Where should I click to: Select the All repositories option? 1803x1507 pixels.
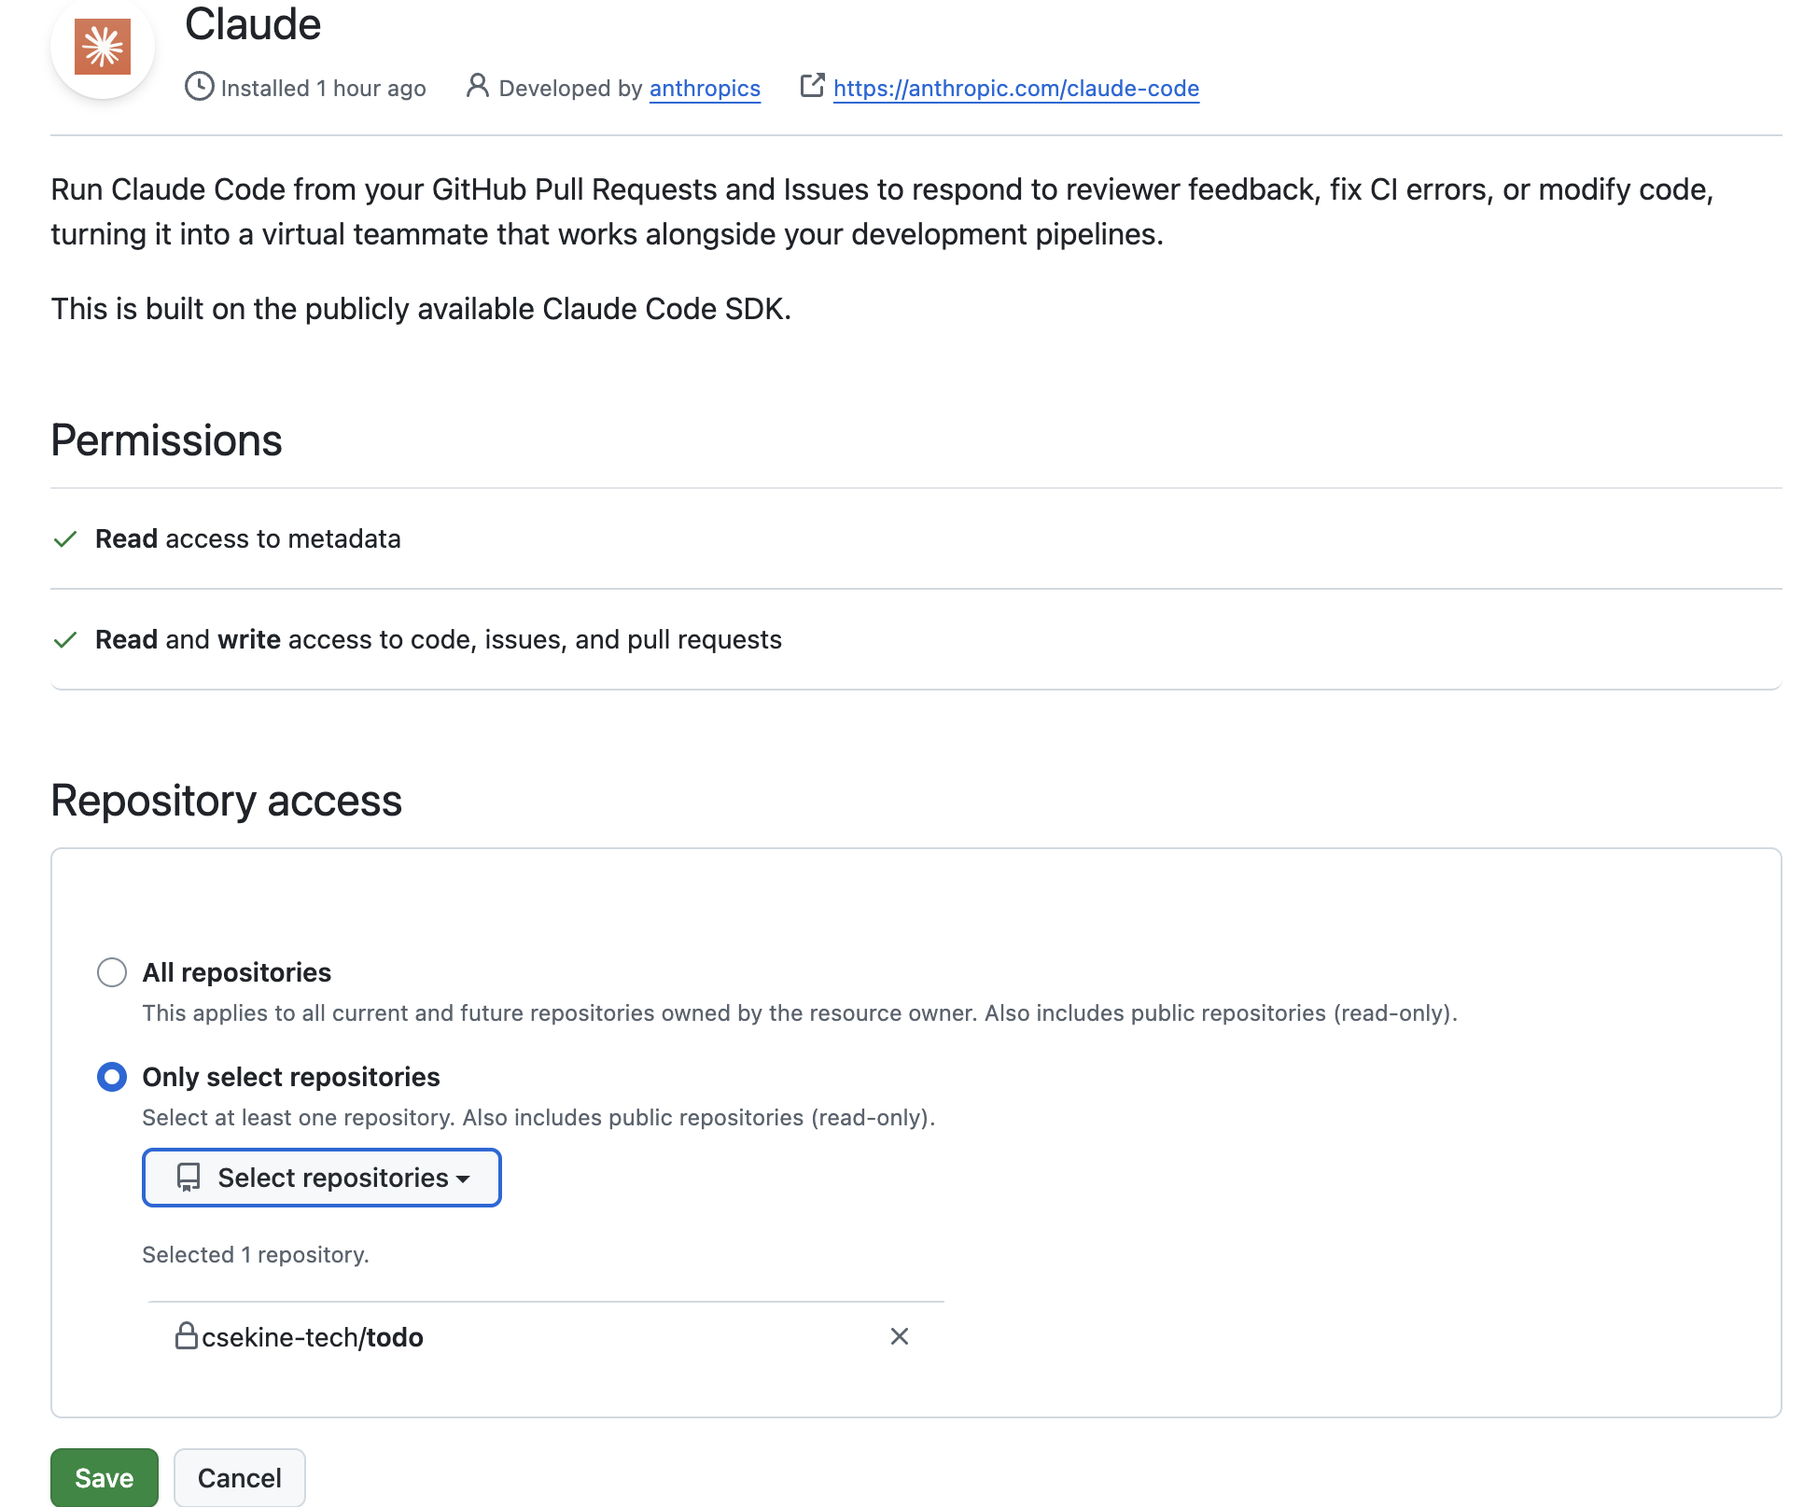pos(112,971)
